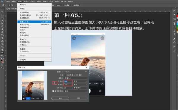Click the zoom-out magnifier in options bar
178x110 pixels.
(x=12, y=5)
